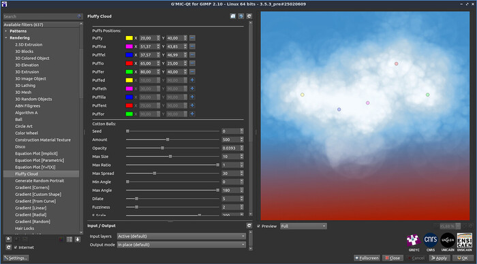Add the Puffeth point with plus icon
The height and width of the screenshot is (264, 477).
coord(192,88)
